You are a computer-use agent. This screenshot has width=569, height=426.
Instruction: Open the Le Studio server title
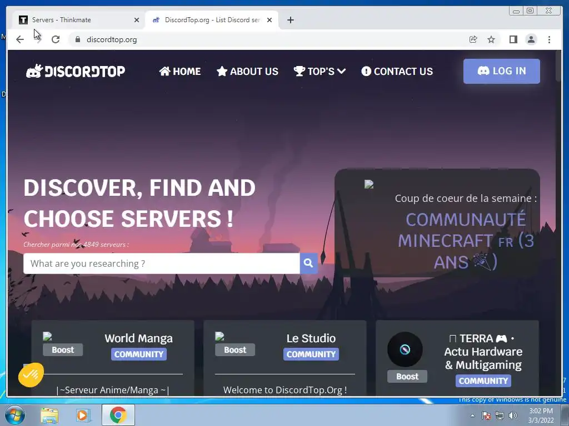coord(311,338)
